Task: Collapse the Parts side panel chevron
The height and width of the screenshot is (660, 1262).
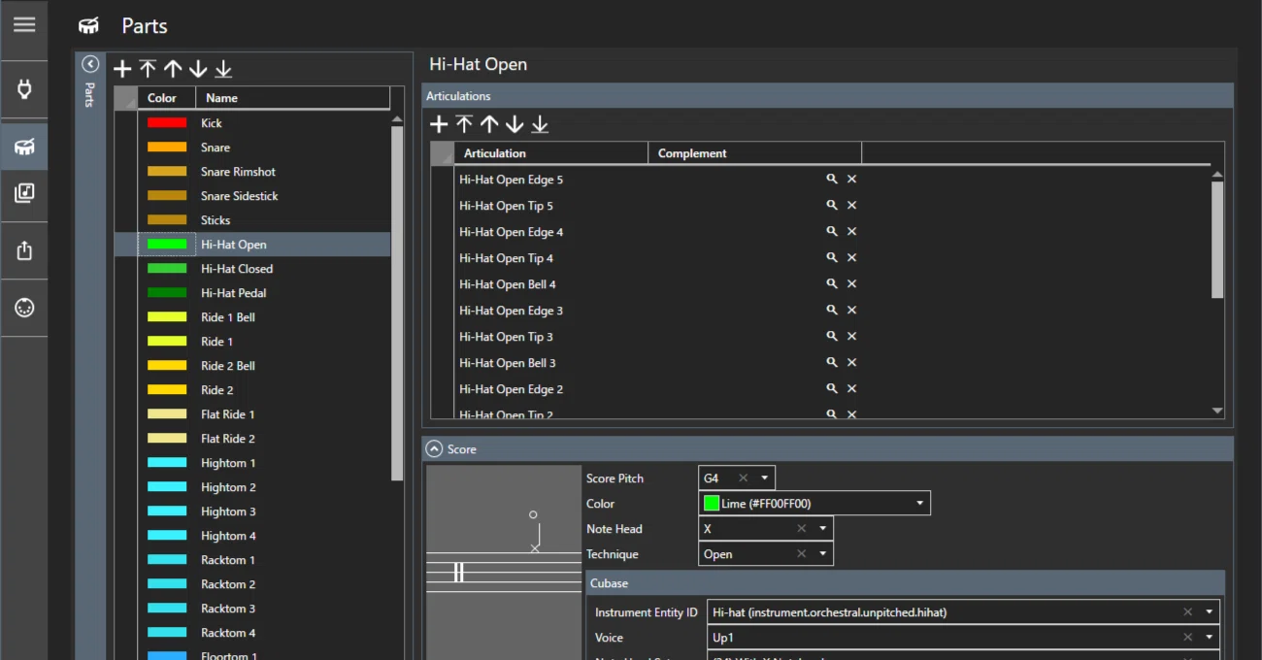Action: click(90, 64)
